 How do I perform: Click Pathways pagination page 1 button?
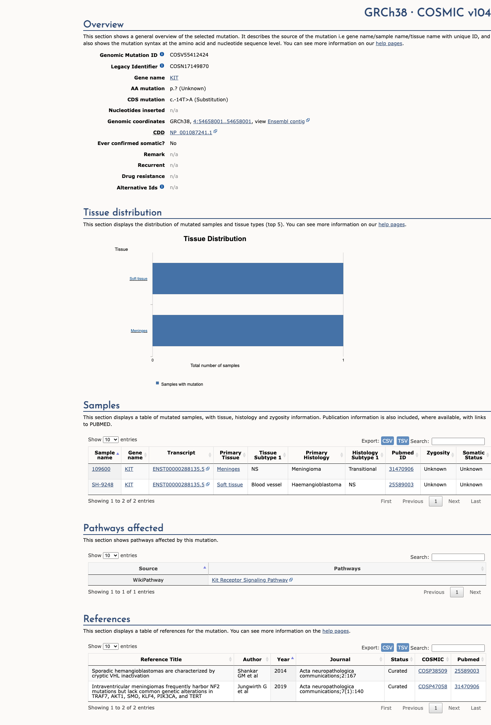[457, 592]
